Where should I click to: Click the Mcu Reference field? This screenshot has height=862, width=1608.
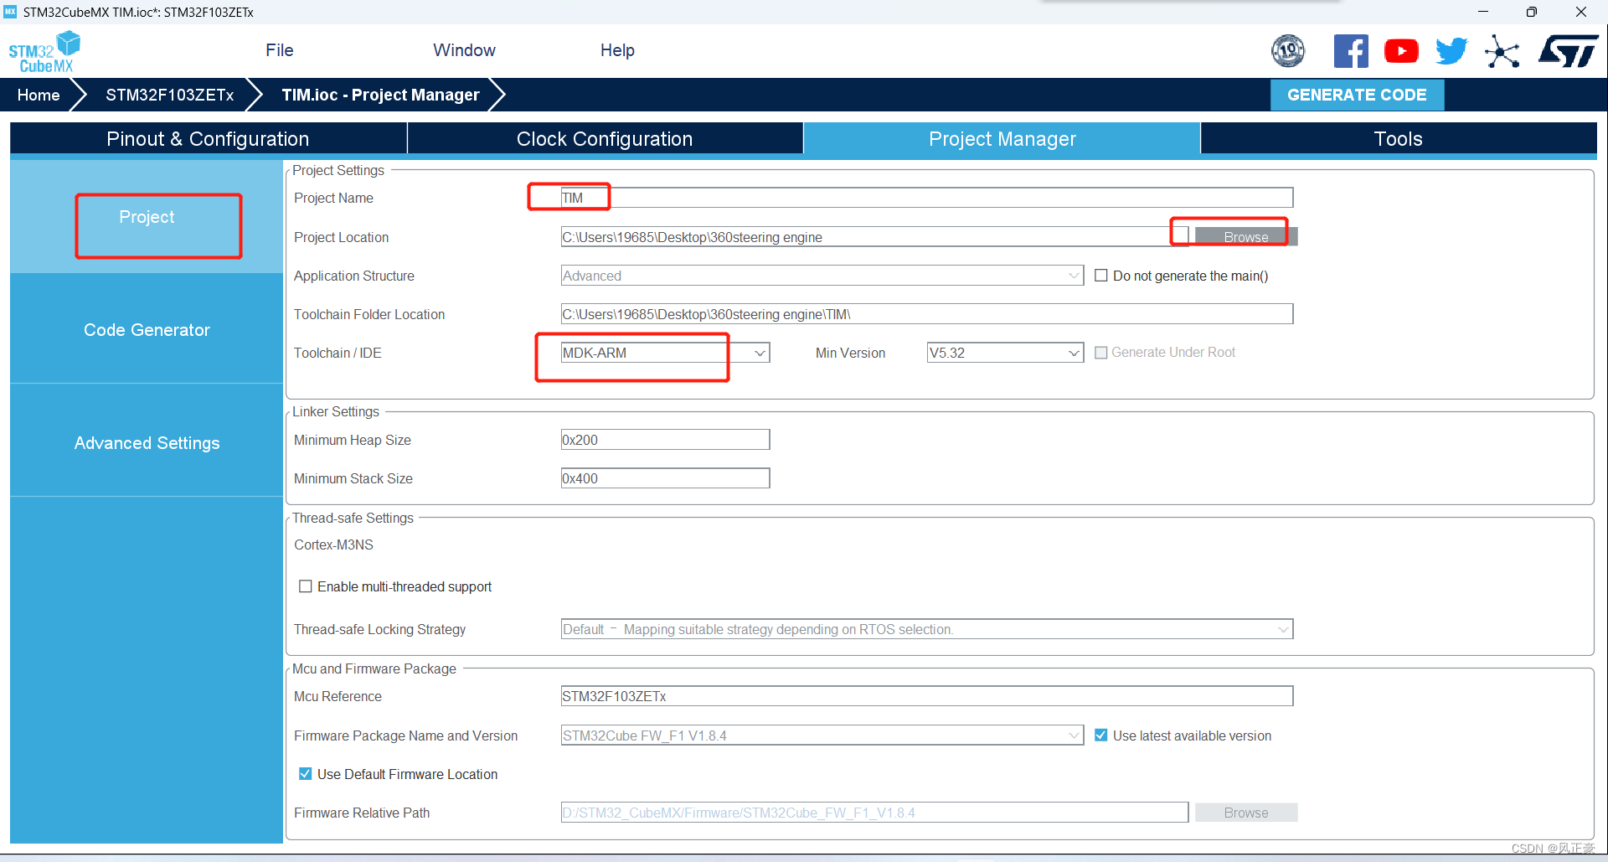click(927, 696)
